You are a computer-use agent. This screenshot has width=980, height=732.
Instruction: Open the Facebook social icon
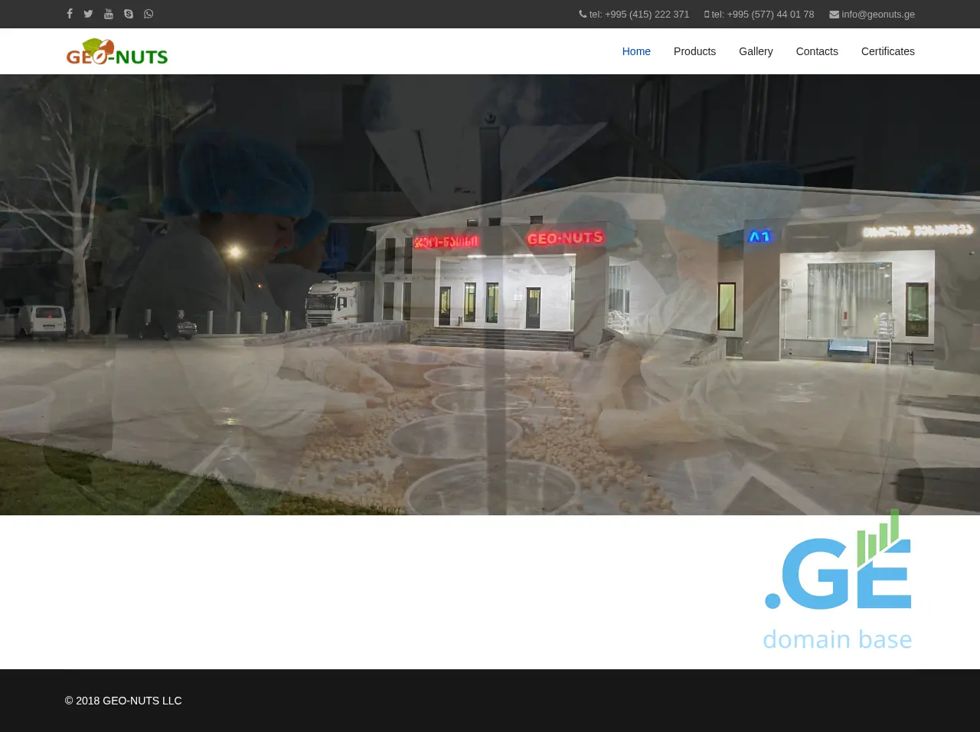(x=70, y=14)
